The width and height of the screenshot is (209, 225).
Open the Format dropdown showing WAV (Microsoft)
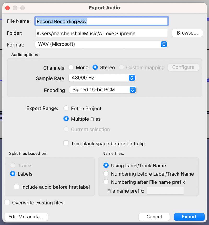pyautogui.click(x=101, y=44)
